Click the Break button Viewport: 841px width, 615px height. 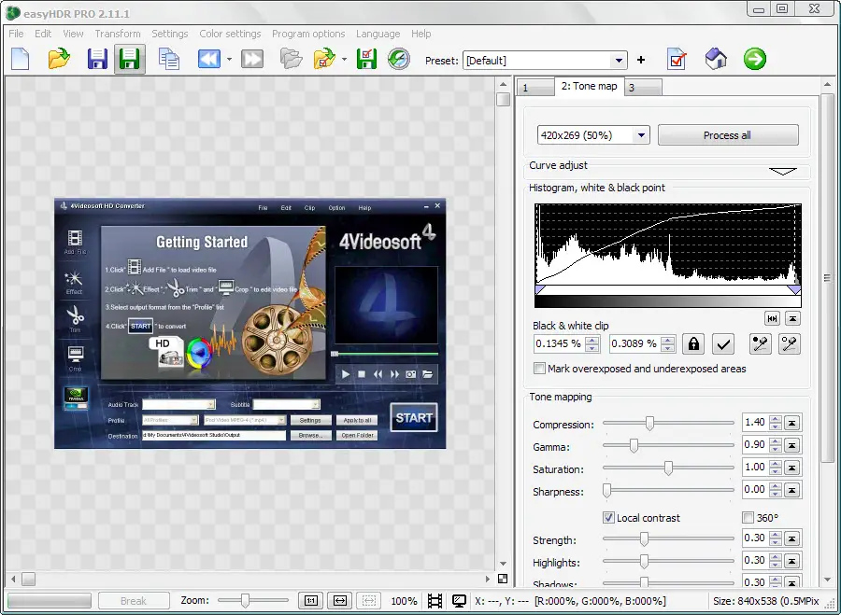(134, 601)
